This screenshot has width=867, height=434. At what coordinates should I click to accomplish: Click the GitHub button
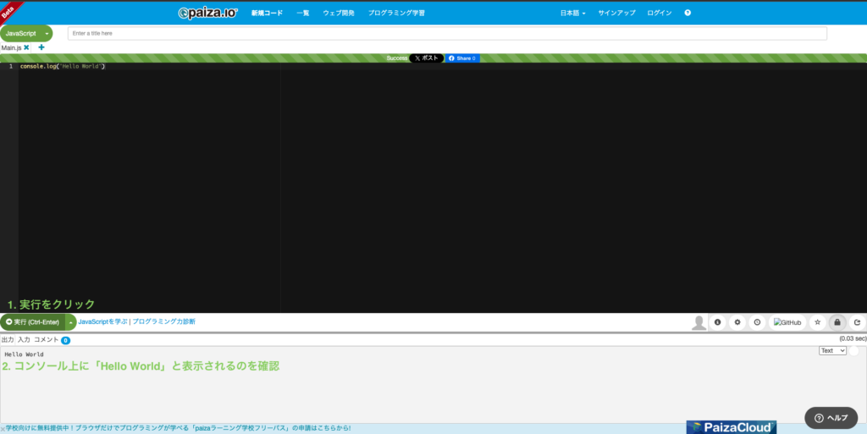pos(787,322)
